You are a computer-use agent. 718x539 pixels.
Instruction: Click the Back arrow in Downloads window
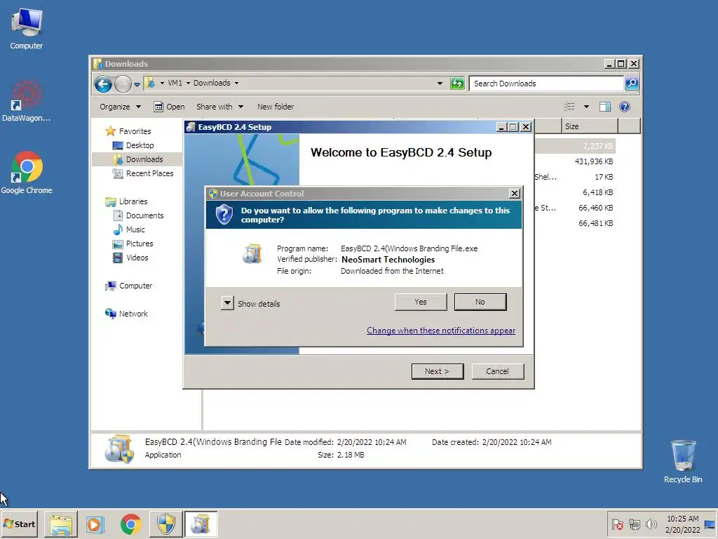103,84
